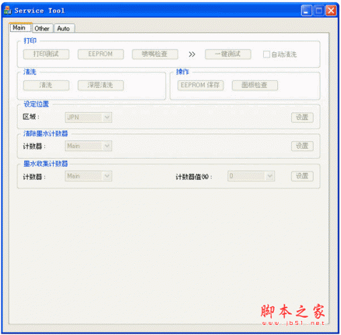Click the EEPROM 保存 button
This screenshot has height=335, width=341.
click(201, 85)
